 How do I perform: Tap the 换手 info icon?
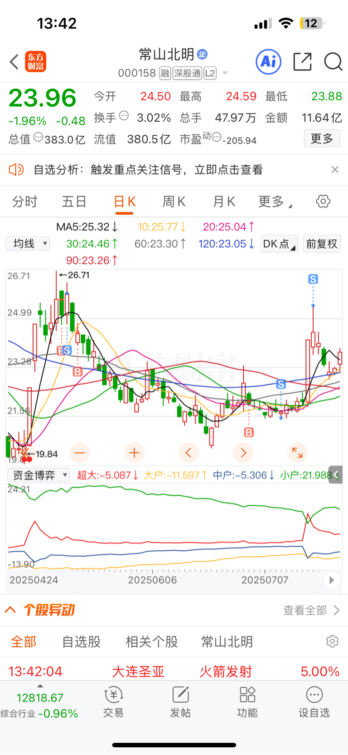[124, 115]
